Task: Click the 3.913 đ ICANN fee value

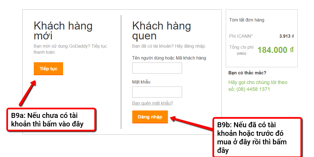Action: 286,36
